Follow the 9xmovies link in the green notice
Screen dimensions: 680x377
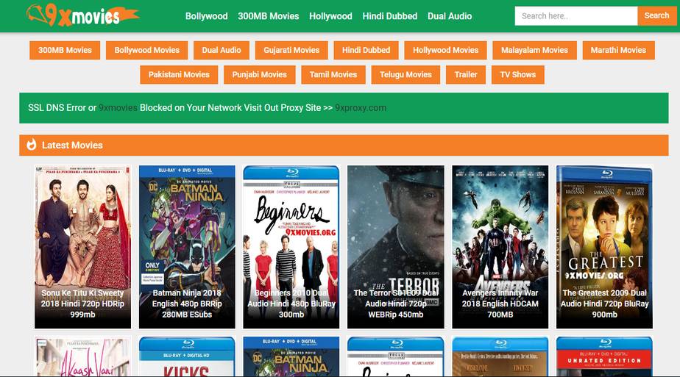pos(118,108)
